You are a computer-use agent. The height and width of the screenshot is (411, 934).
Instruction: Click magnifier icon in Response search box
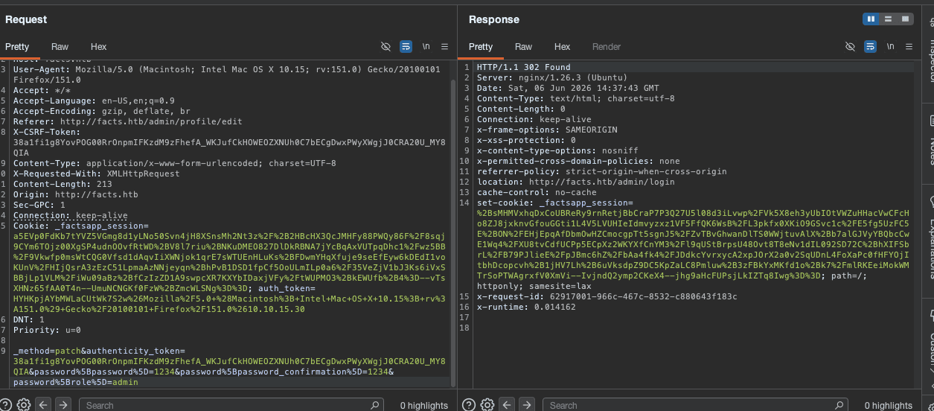pyautogui.click(x=839, y=405)
